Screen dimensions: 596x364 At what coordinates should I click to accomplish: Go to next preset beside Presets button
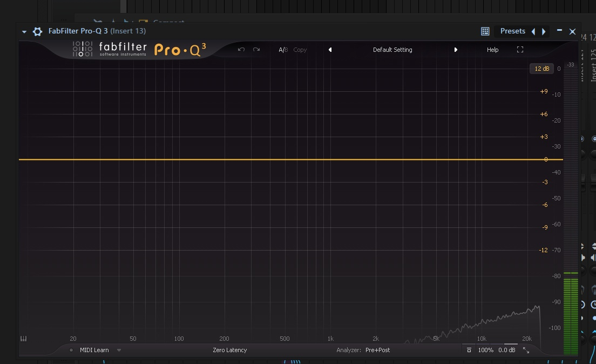click(x=544, y=31)
